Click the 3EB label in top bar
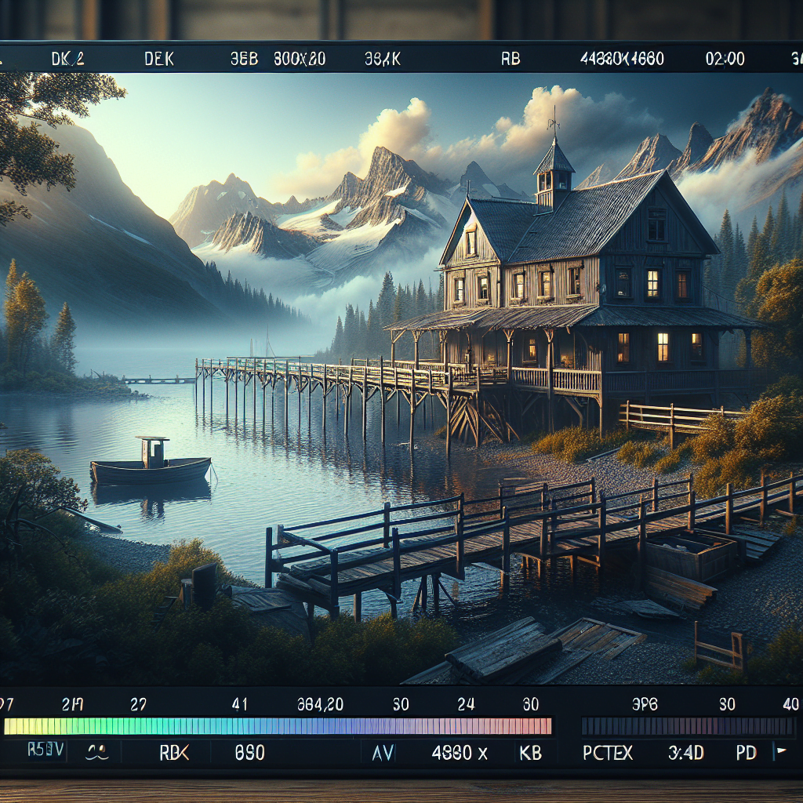Screen dimensions: 803x803 (244, 59)
